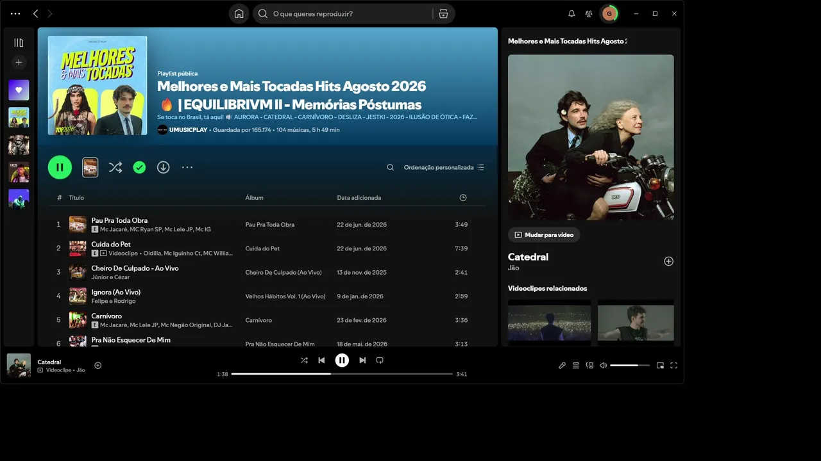Skip to next track
The width and height of the screenshot is (821, 461).
pyautogui.click(x=362, y=360)
